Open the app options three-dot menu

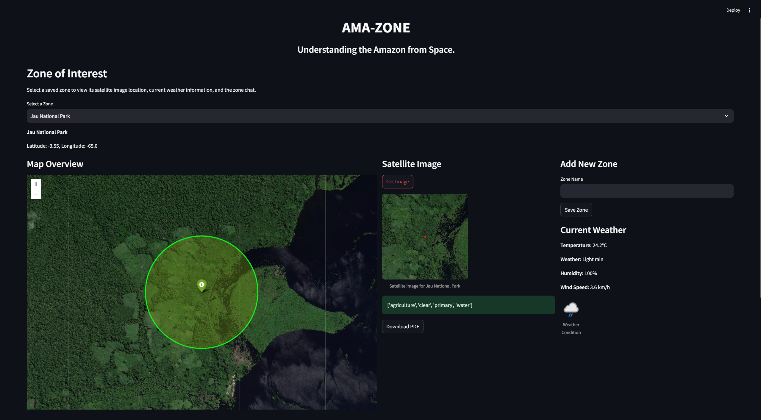pyautogui.click(x=749, y=10)
